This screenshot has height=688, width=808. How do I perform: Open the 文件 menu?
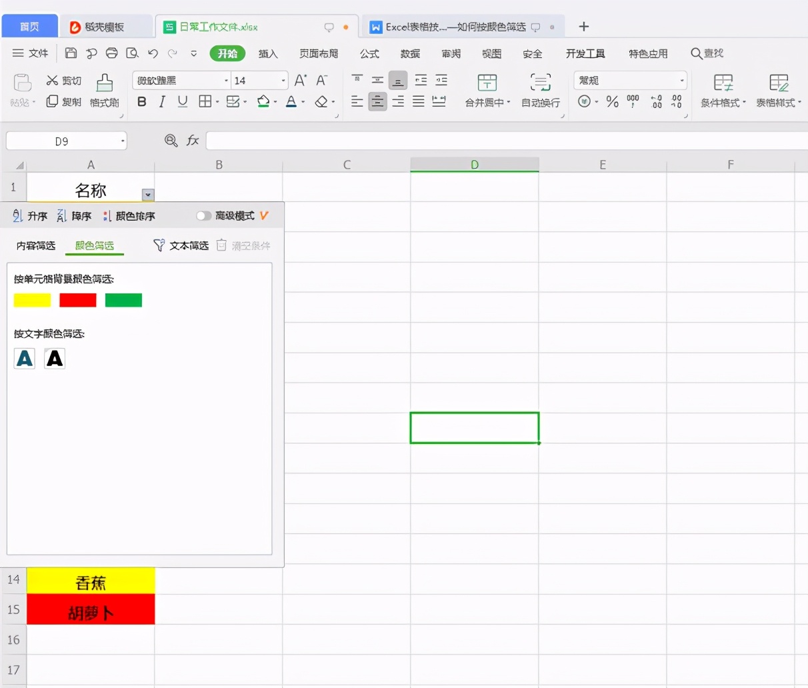point(31,53)
